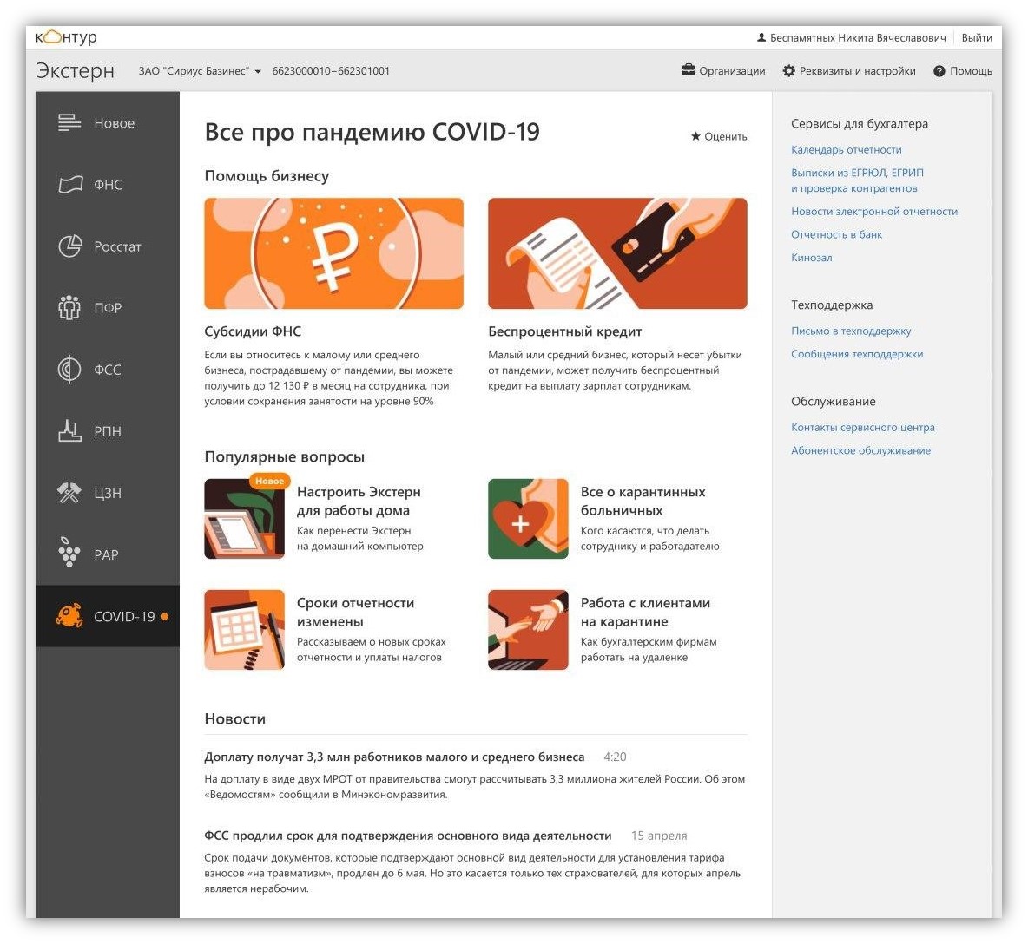Click the gear icon for Реквизиты и настройки
Screen dimensions: 1028x944
[788, 70]
